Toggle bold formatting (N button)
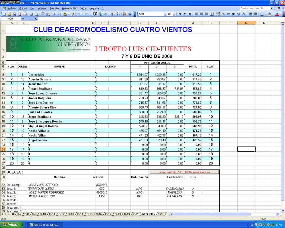The width and height of the screenshot is (285, 228). pyautogui.click(x=179, y=14)
